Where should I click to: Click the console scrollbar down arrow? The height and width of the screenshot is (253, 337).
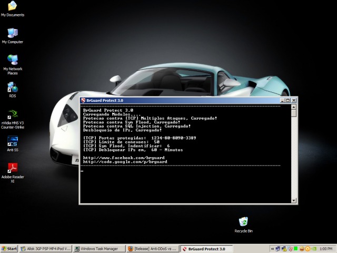point(294,200)
